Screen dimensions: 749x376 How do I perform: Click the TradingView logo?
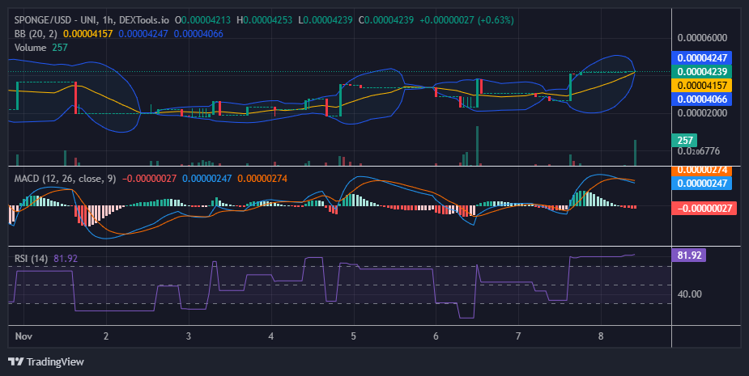coord(46,361)
